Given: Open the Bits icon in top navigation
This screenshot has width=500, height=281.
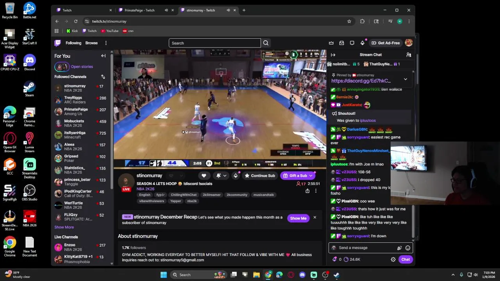Looking at the screenshot, I should [x=362, y=43].
